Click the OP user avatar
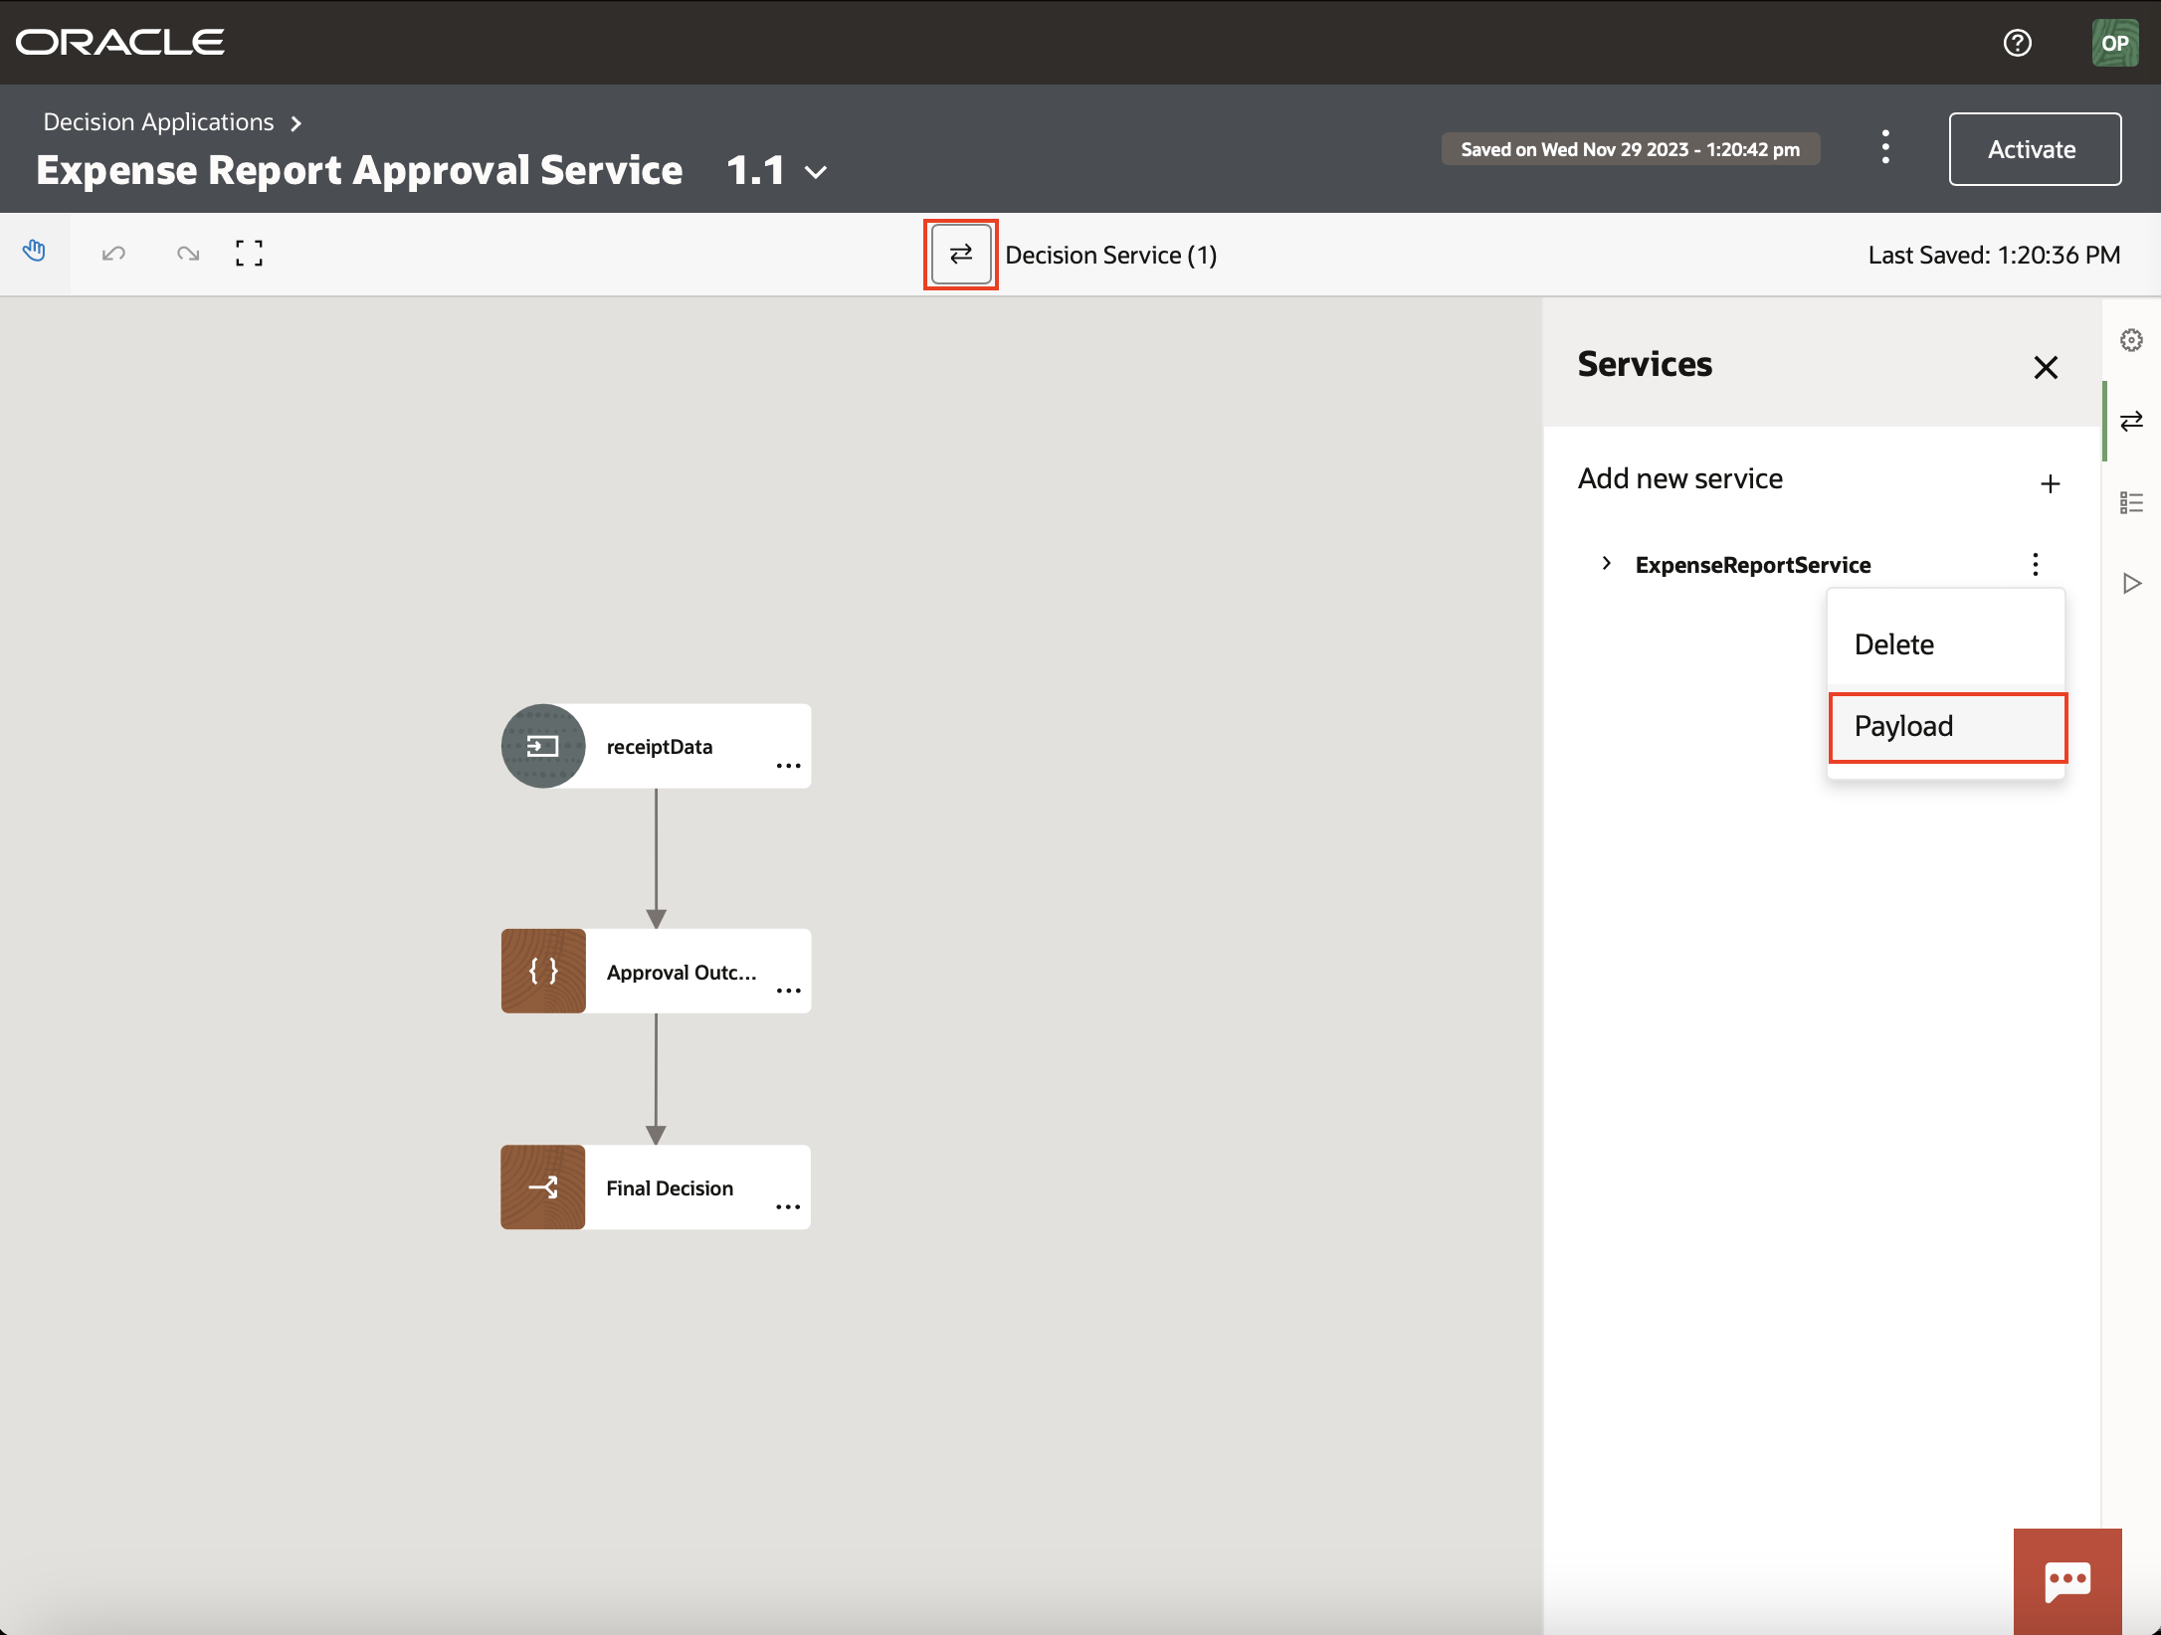The width and height of the screenshot is (2161, 1635). point(2115,42)
